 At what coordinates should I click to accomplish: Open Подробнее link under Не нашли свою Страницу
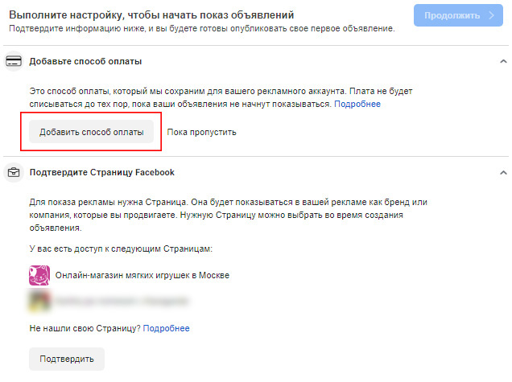coord(166,328)
